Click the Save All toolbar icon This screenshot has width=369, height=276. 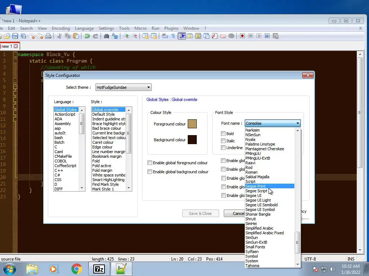(23, 36)
